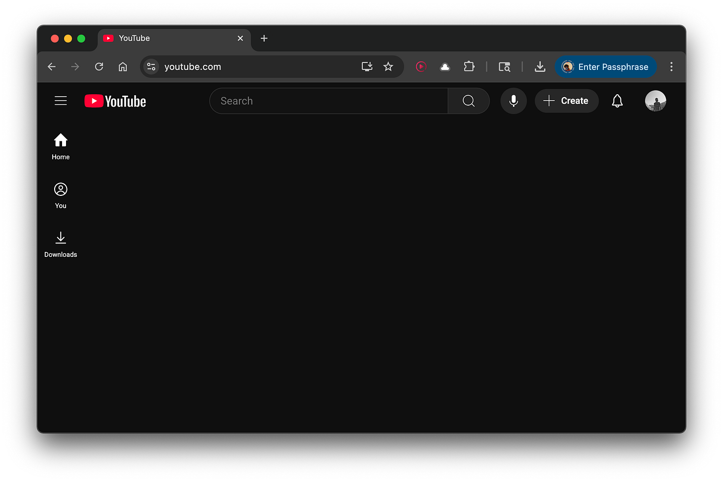Open the You section in sidebar
The height and width of the screenshot is (482, 723).
coord(61,195)
